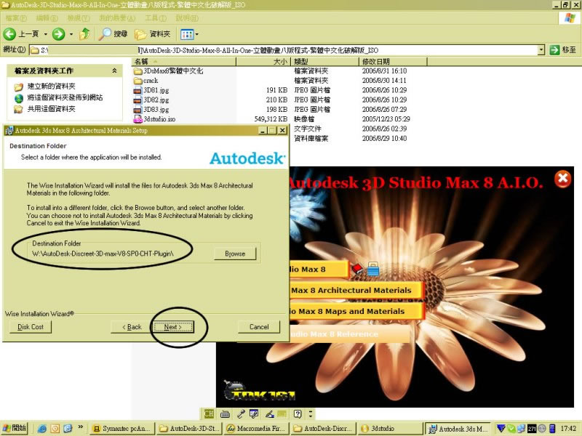
Task: Click into the Explorer address field
Action: click(x=283, y=49)
